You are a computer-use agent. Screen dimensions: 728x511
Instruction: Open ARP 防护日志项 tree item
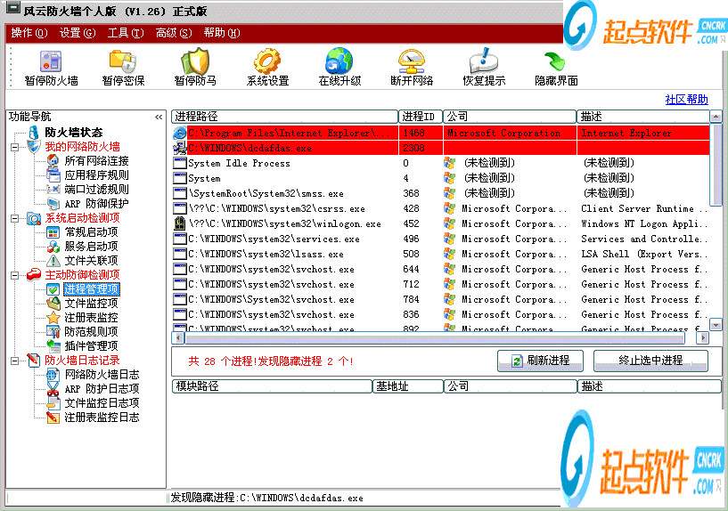click(x=102, y=388)
